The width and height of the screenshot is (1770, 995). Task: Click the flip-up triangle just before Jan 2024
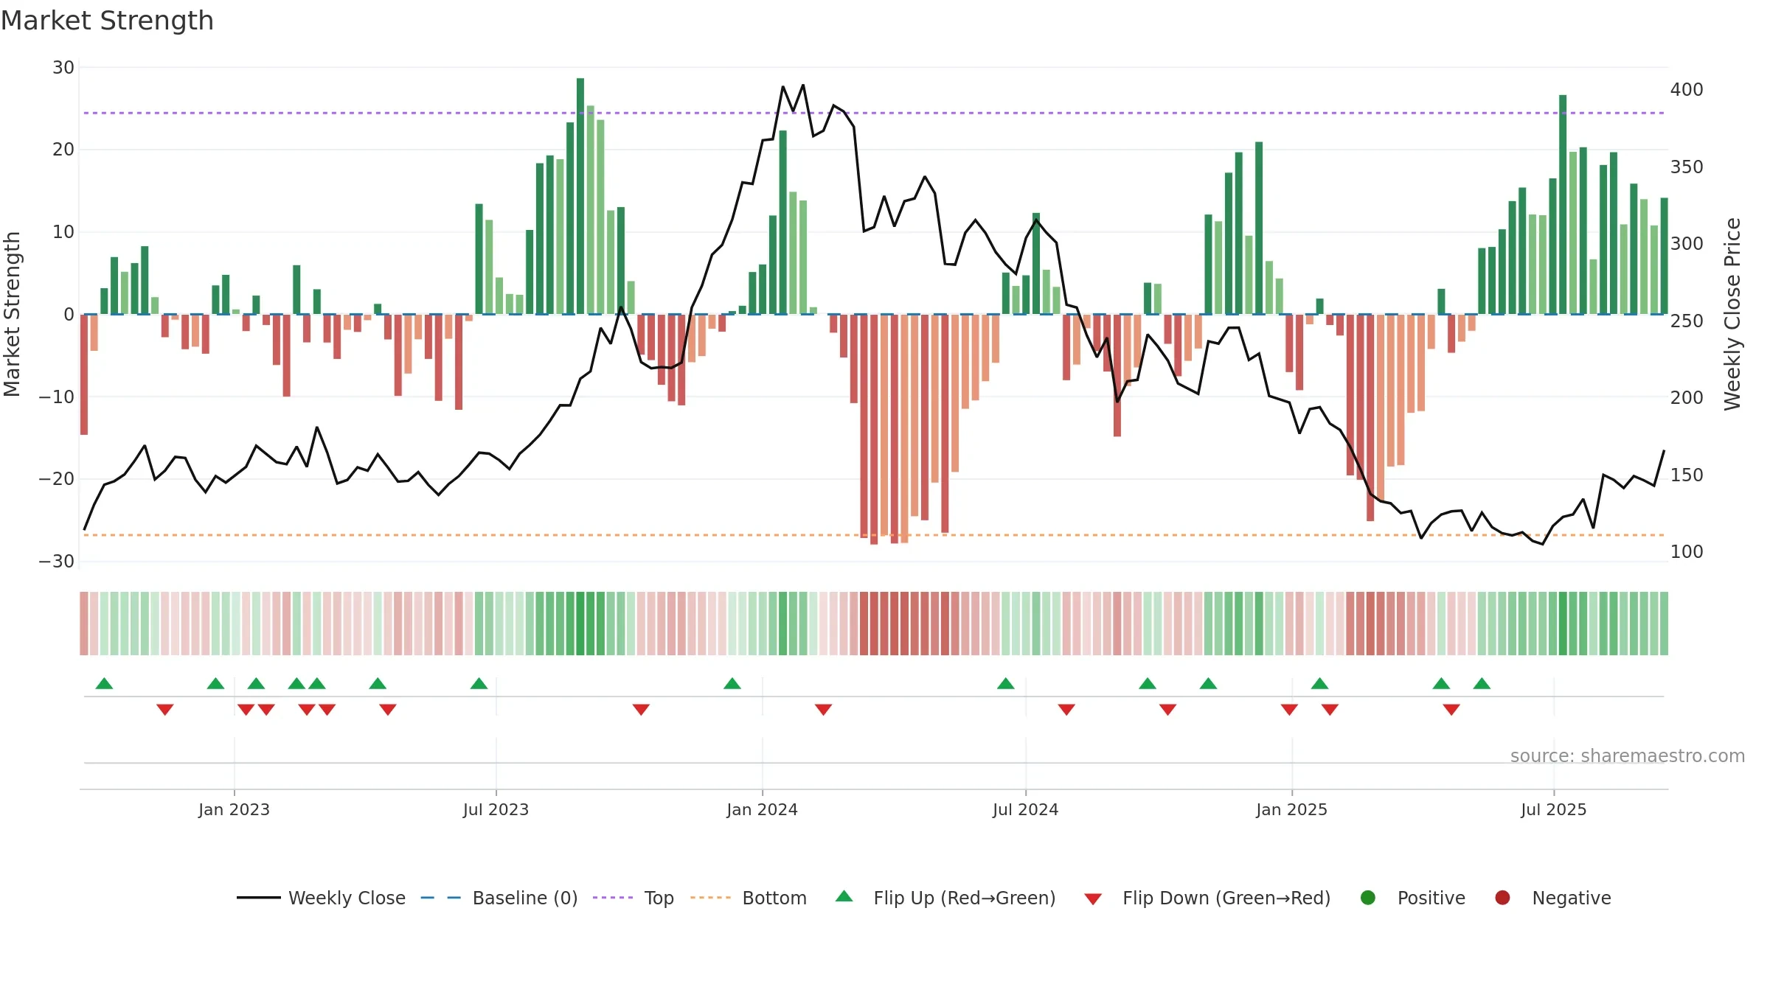coord(732,683)
